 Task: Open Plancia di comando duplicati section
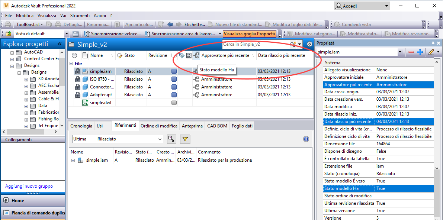tap(33, 213)
